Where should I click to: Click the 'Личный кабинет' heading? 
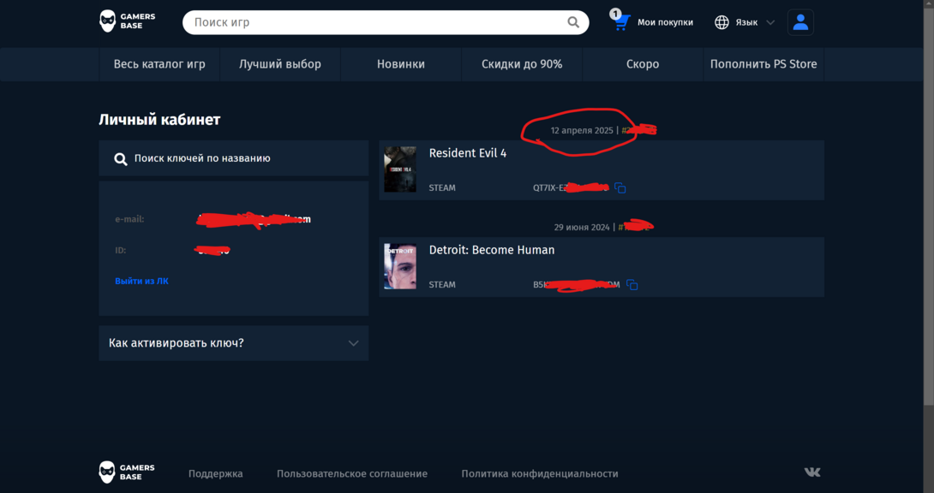click(x=159, y=120)
